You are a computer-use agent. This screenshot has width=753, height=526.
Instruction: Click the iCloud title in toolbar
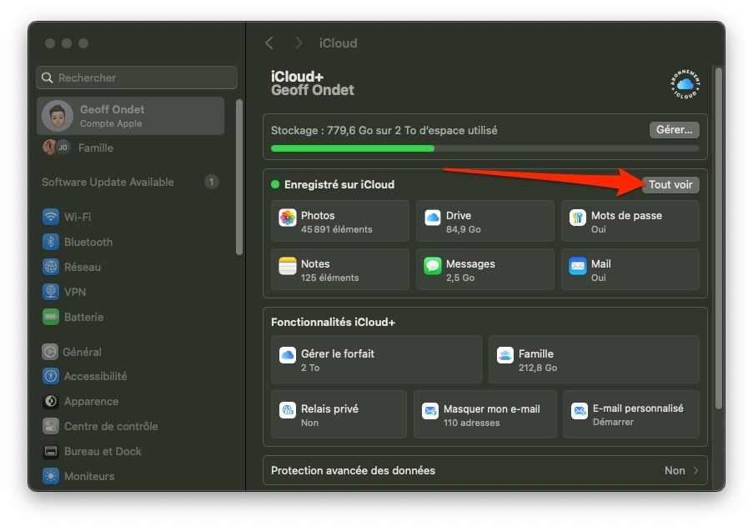coord(338,43)
